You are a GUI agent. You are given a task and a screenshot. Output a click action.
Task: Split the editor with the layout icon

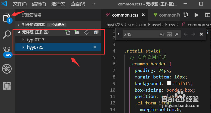[x=208, y=15]
